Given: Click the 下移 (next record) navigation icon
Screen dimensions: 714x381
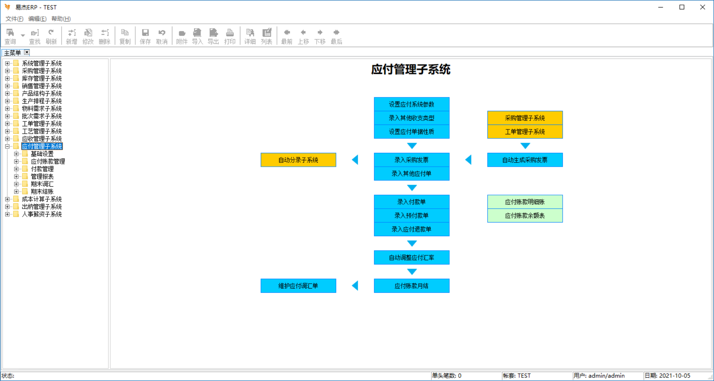Looking at the screenshot, I should click(x=320, y=37).
